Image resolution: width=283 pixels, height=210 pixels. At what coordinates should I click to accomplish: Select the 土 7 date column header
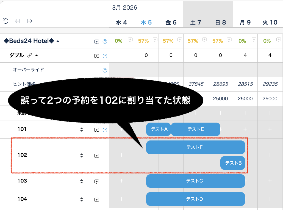(x=196, y=23)
